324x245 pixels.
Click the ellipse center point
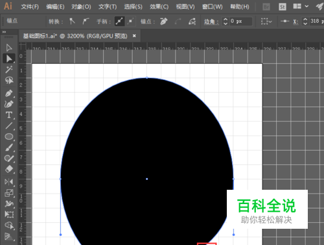(x=147, y=179)
